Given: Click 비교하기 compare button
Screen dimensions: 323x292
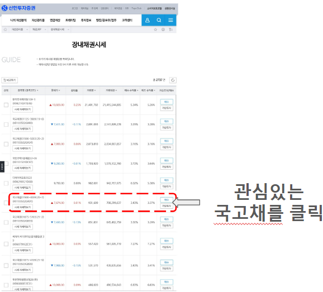Looking at the screenshot, I should [x=9, y=80].
